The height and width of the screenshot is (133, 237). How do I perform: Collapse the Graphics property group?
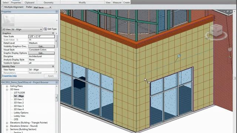(53, 33)
